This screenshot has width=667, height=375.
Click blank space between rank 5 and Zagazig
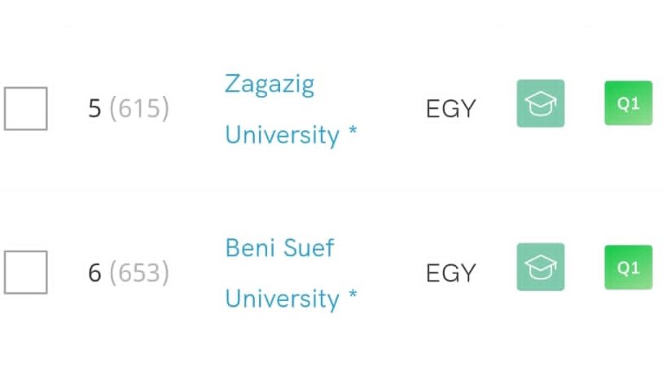[x=195, y=109]
